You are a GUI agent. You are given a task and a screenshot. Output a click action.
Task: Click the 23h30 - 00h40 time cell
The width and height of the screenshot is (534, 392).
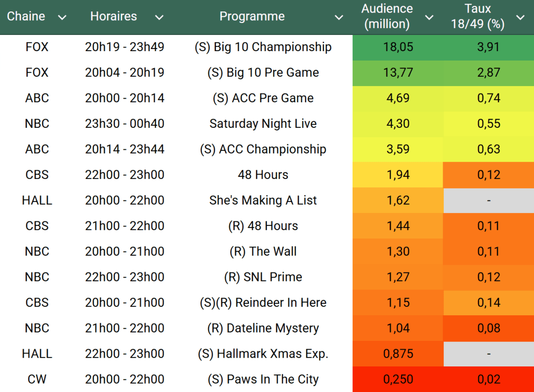[x=125, y=124]
